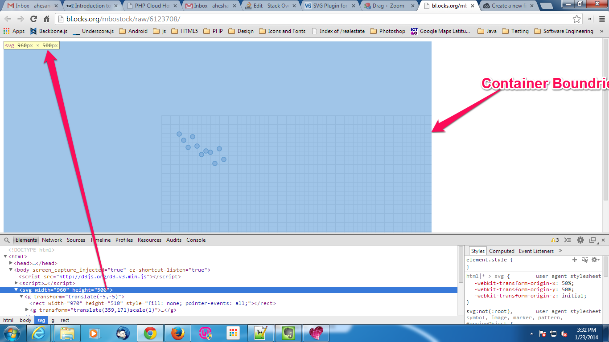This screenshot has width=609, height=342.
Task: Open DevTools settings gear icon
Action: point(580,240)
